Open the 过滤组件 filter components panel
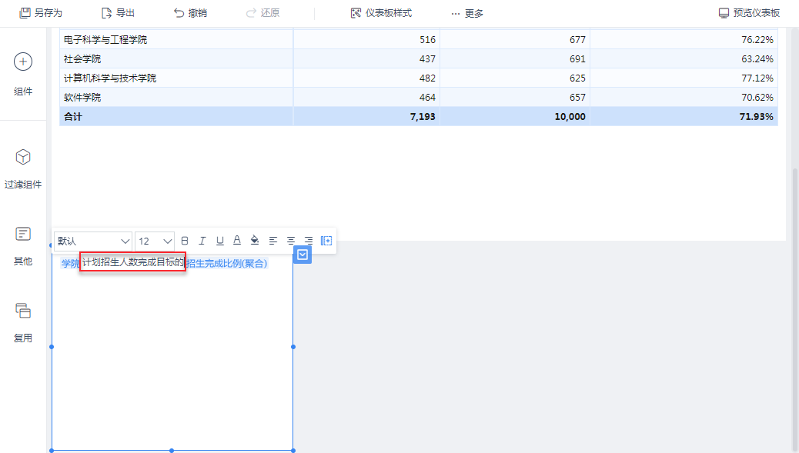Image resolution: width=799 pixels, height=453 pixels. pyautogui.click(x=23, y=169)
